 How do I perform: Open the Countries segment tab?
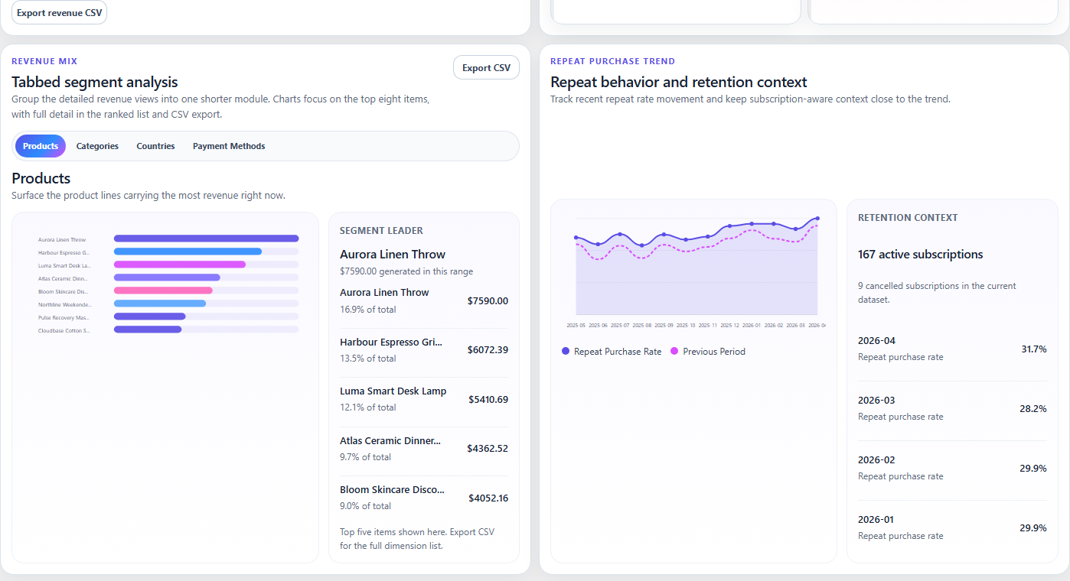[155, 146]
